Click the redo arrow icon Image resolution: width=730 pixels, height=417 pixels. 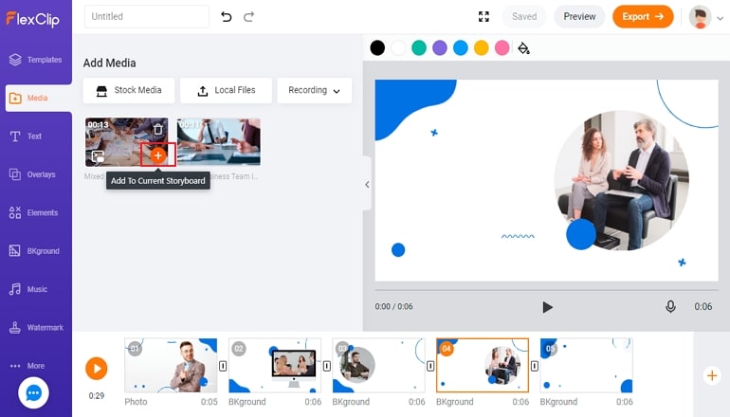click(248, 17)
